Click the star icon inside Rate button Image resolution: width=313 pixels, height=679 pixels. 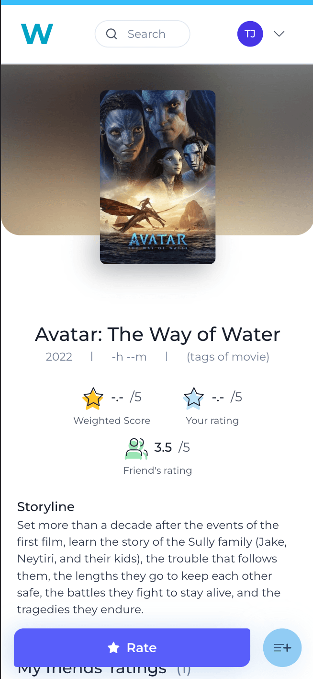113,648
